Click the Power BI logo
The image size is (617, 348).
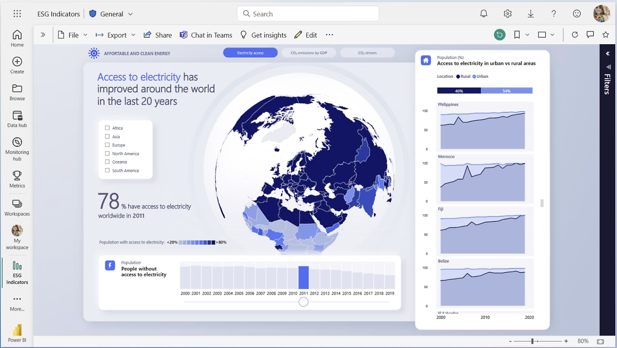(x=17, y=333)
